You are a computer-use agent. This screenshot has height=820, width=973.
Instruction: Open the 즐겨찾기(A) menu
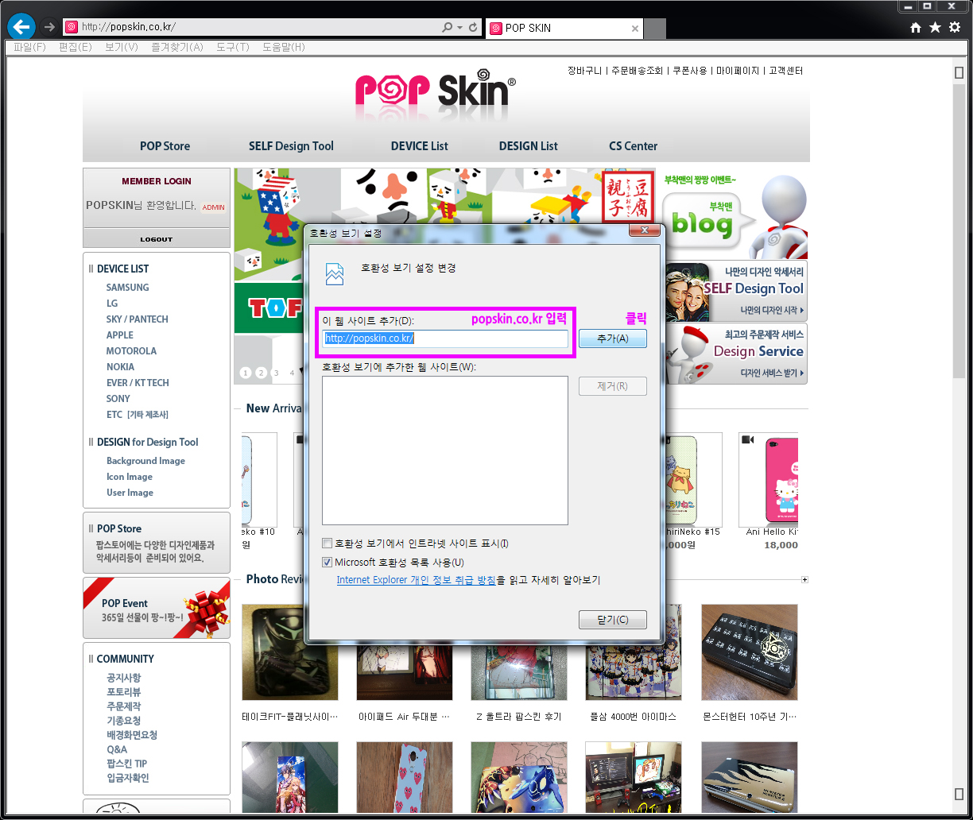[x=176, y=47]
